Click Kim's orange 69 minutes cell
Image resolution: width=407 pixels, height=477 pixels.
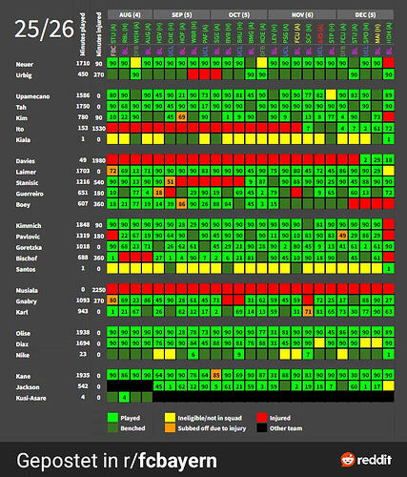point(182,116)
